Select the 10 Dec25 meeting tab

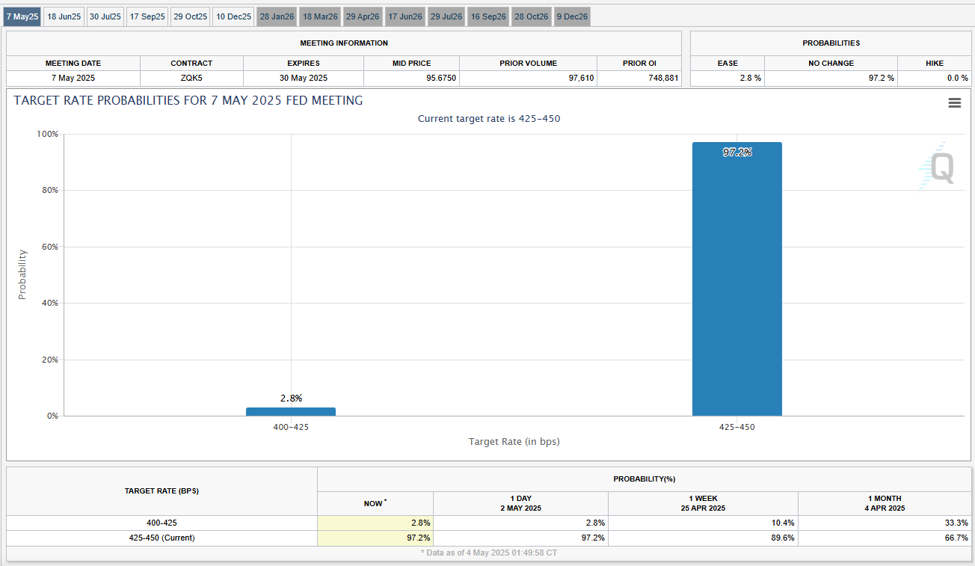[233, 16]
